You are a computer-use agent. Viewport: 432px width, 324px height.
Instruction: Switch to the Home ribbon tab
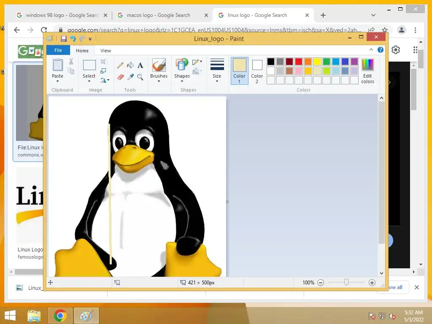(82, 51)
